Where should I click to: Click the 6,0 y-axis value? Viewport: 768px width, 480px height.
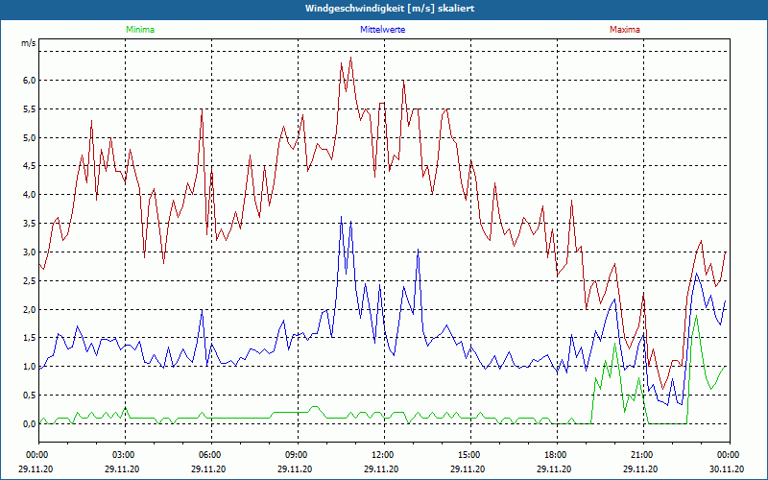click(x=30, y=81)
